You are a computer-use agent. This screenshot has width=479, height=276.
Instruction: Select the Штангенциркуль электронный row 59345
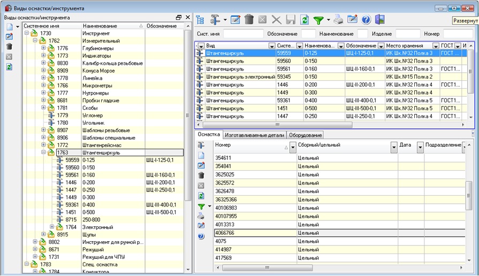coord(331,77)
